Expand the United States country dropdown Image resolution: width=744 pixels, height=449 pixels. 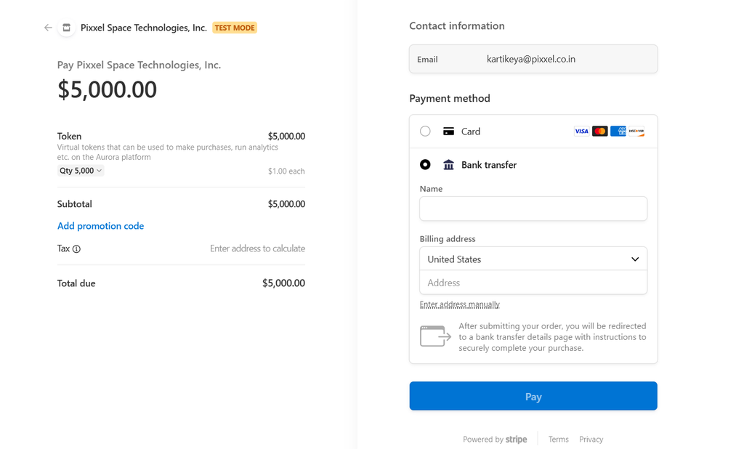point(533,259)
